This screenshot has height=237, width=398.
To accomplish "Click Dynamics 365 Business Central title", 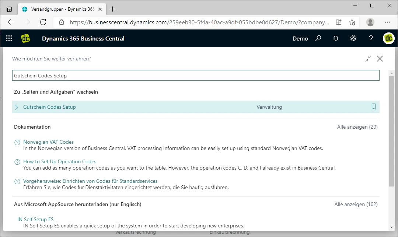I will pos(83,39).
